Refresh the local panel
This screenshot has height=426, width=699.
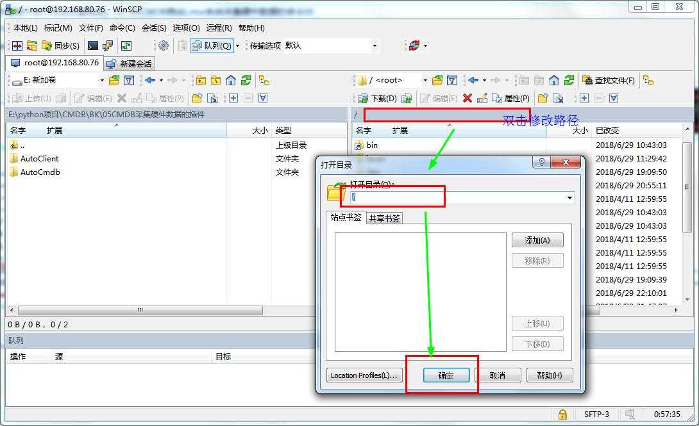click(246, 80)
